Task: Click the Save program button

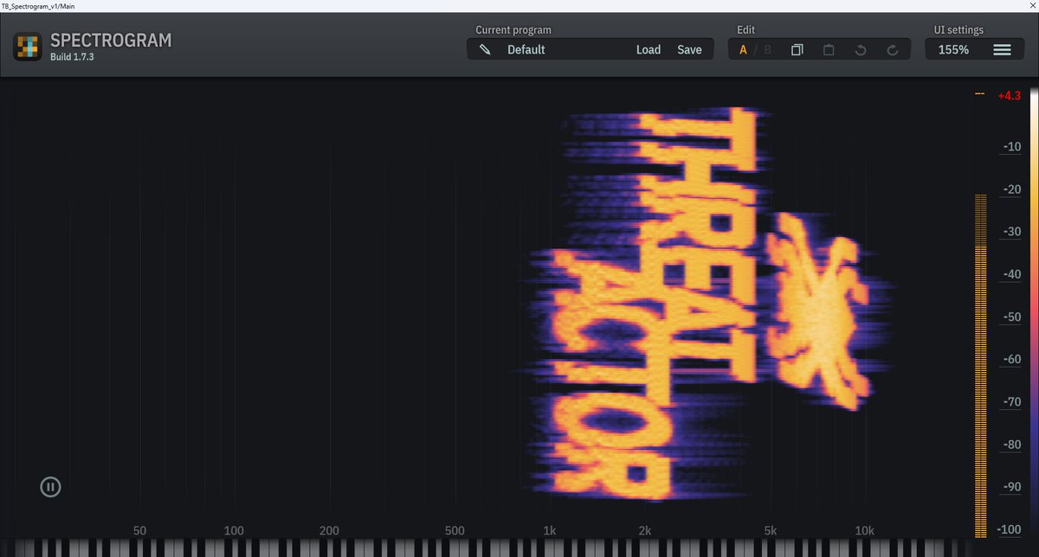Action: point(689,49)
